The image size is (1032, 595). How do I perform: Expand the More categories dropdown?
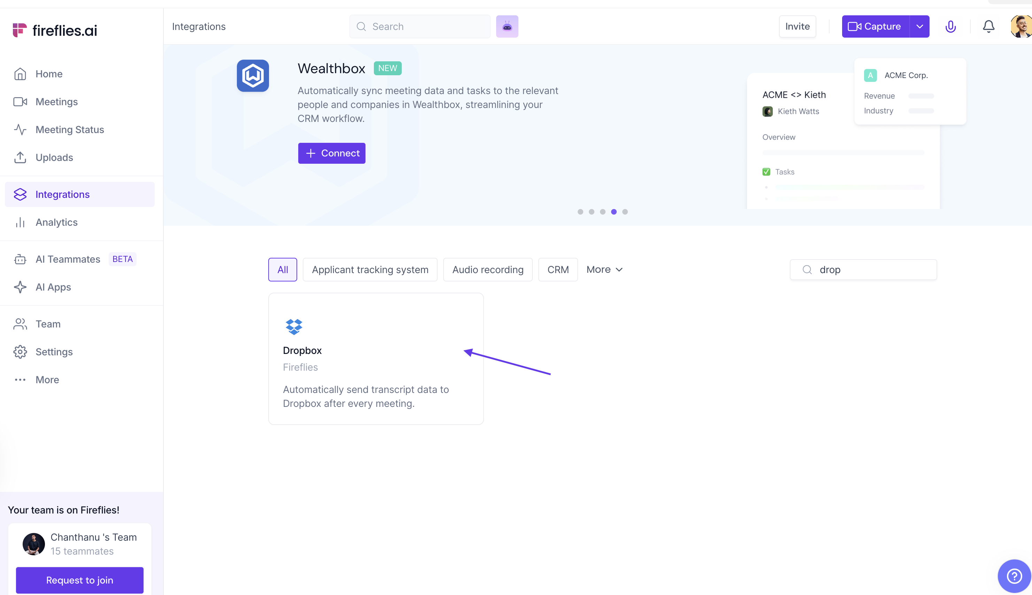click(604, 270)
